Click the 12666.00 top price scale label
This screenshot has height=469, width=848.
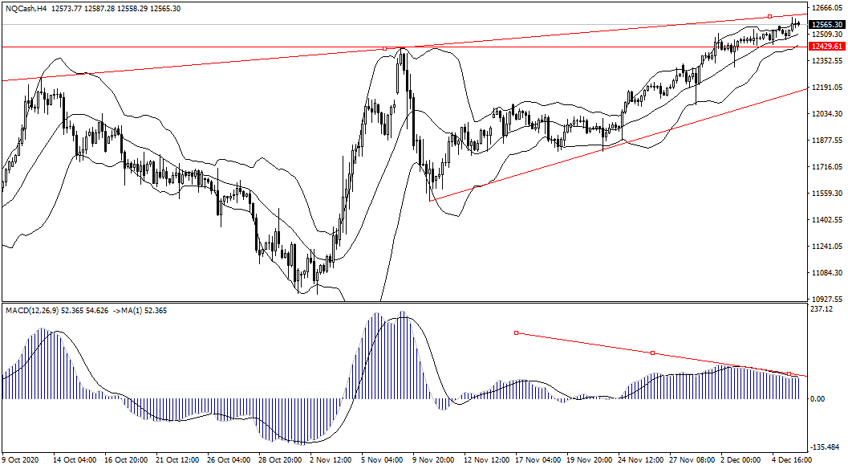(x=826, y=9)
